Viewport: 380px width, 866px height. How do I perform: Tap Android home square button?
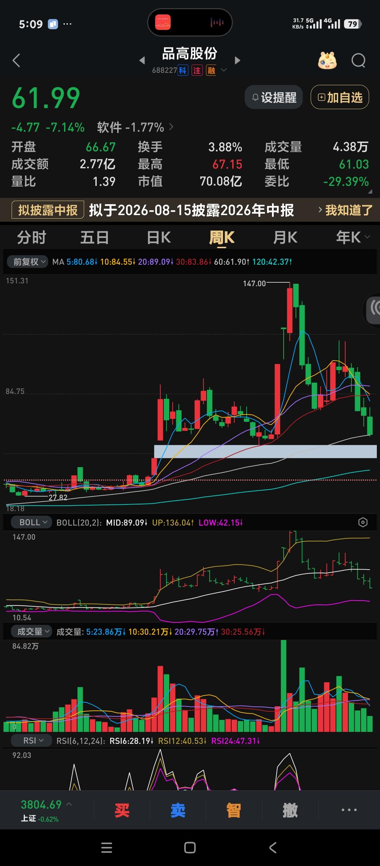(x=190, y=848)
